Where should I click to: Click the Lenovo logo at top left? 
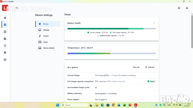[x=5, y=8]
